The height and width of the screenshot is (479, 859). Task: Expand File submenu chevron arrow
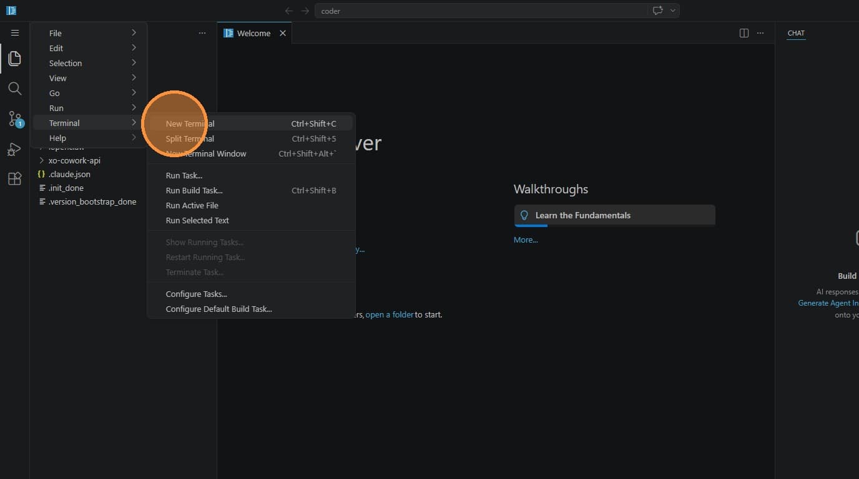(x=134, y=33)
